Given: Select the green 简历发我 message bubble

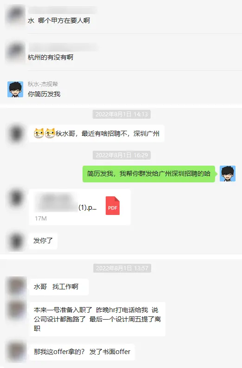Looking at the screenshot, I should click(x=149, y=174).
